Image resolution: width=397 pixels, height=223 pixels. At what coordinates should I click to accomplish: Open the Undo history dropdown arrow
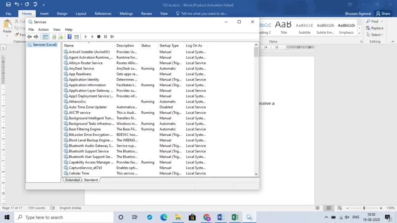pyautogui.click(x=21, y=4)
